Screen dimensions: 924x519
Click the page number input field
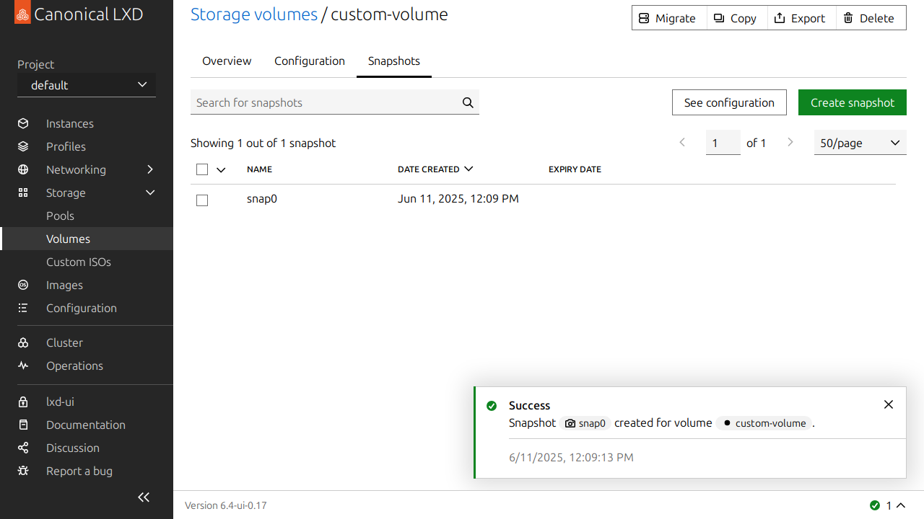(723, 143)
